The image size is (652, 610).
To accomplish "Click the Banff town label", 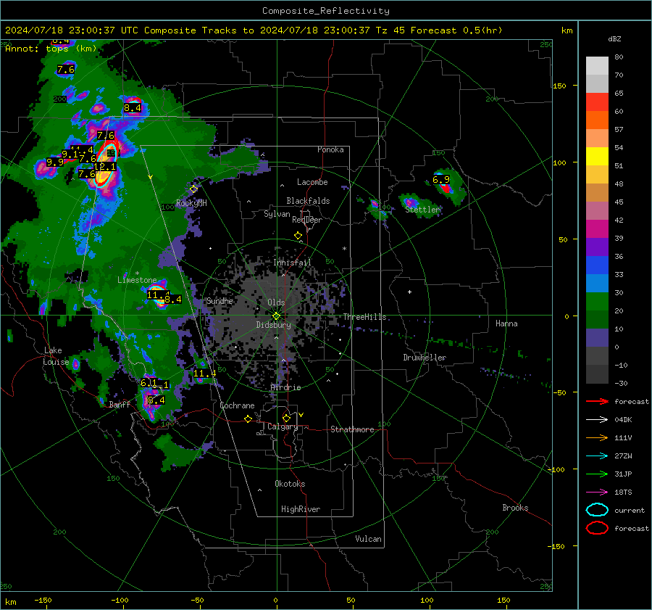I will (120, 404).
